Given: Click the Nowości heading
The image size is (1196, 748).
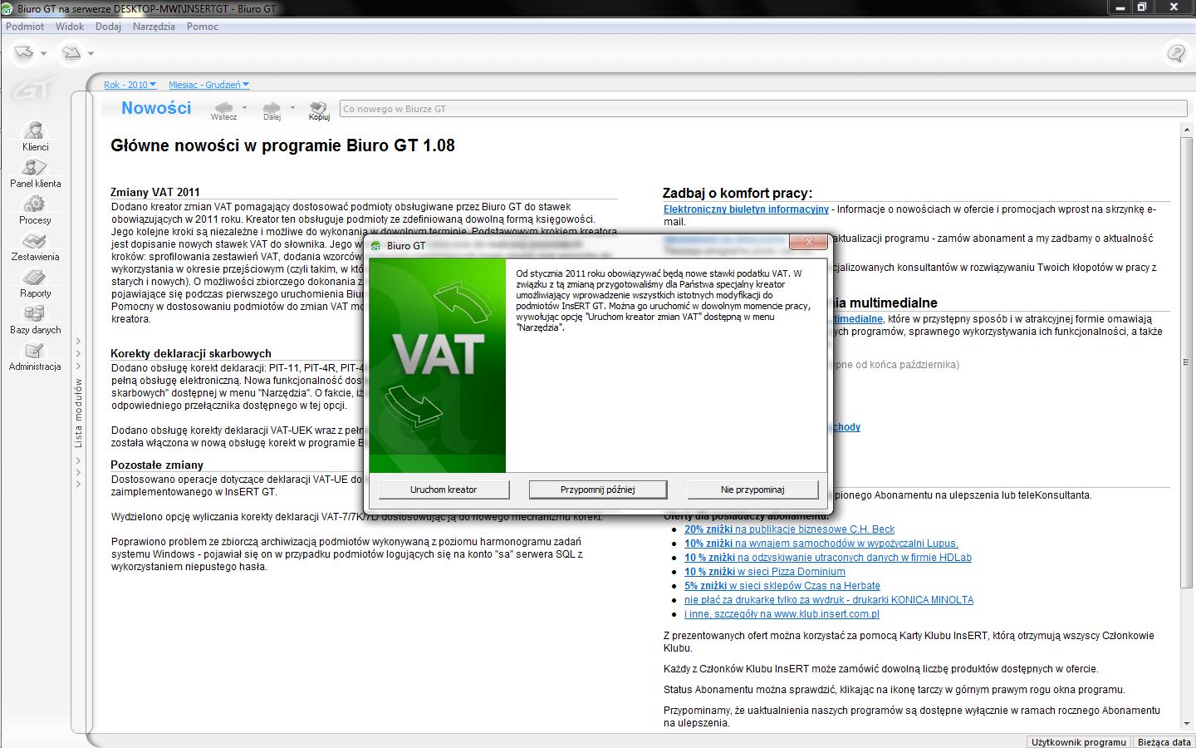Looking at the screenshot, I should click(156, 108).
